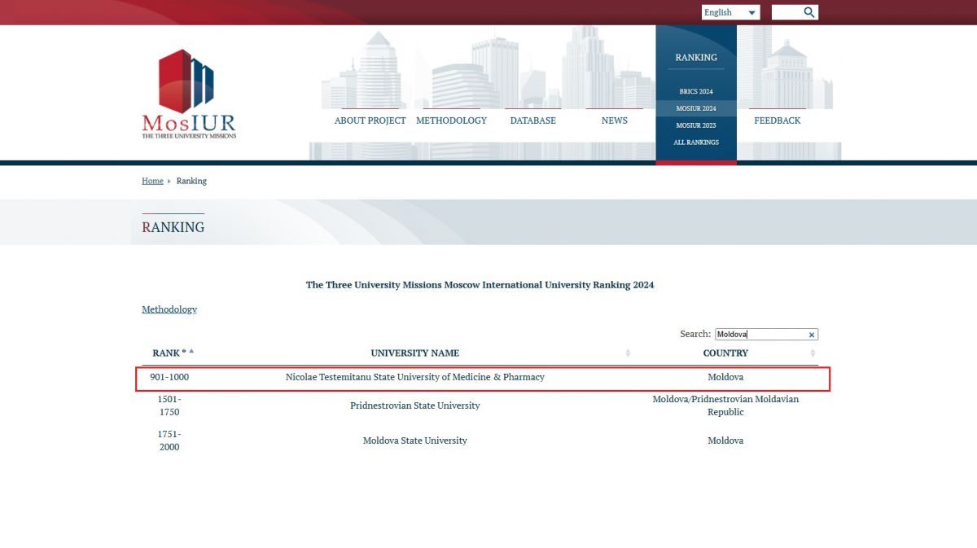Open the English language dropdown

click(x=730, y=12)
